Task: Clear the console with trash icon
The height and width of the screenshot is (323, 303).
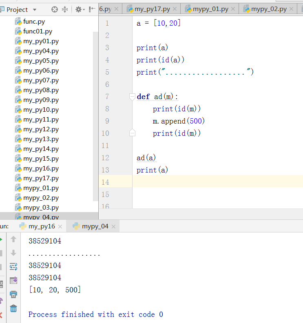Action: pyautogui.click(x=13, y=308)
